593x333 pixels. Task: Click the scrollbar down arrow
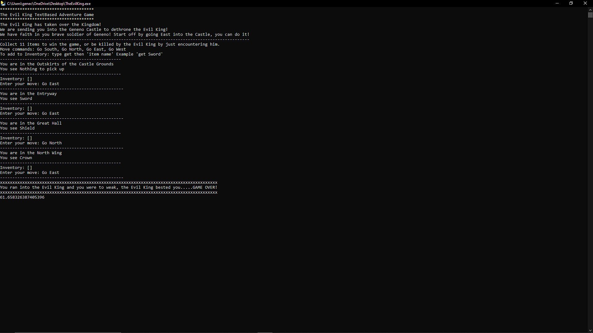coord(590,331)
